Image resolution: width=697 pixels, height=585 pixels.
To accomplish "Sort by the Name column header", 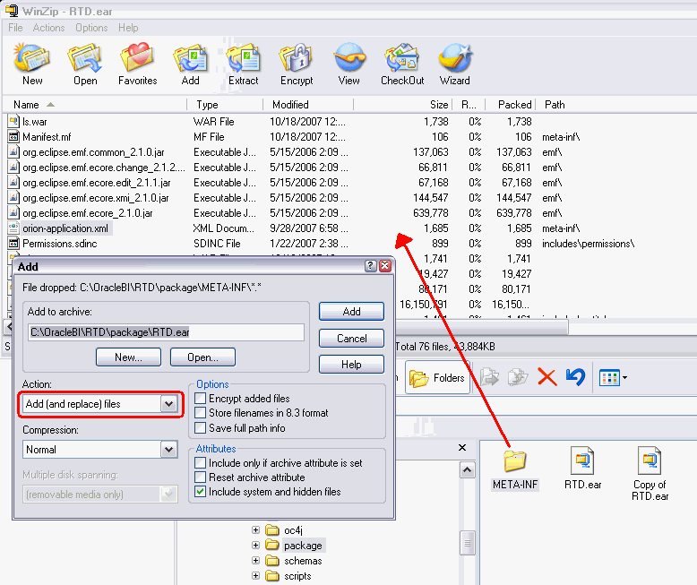I will click(95, 105).
